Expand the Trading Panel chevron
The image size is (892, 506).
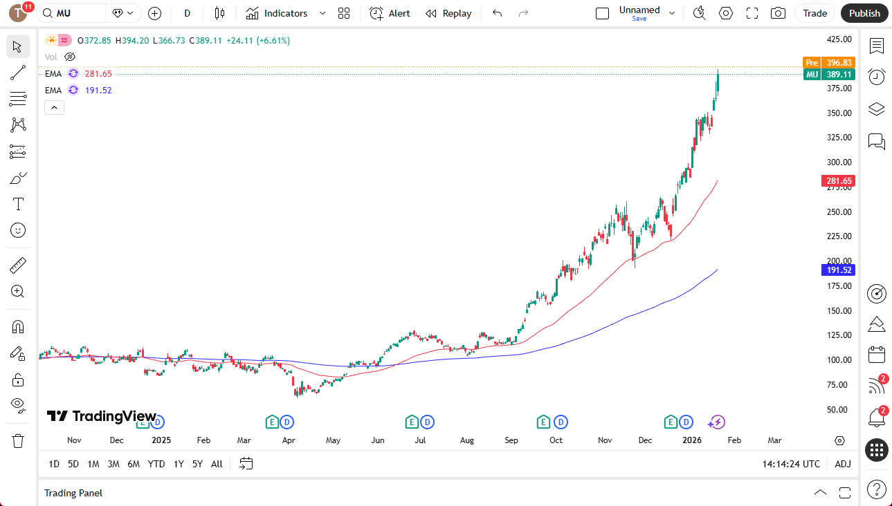pos(820,493)
